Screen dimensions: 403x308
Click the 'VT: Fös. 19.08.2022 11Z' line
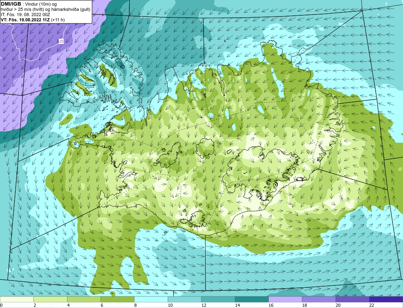25,20
